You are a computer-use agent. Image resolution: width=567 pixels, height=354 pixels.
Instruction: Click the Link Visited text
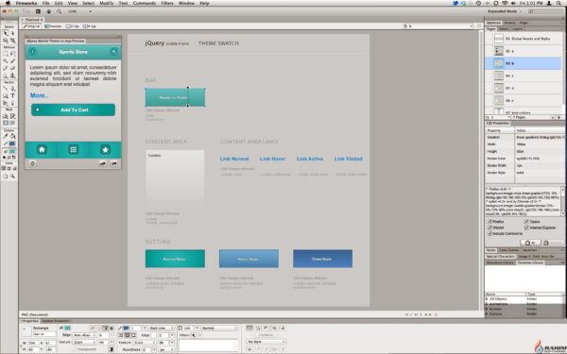(x=348, y=159)
